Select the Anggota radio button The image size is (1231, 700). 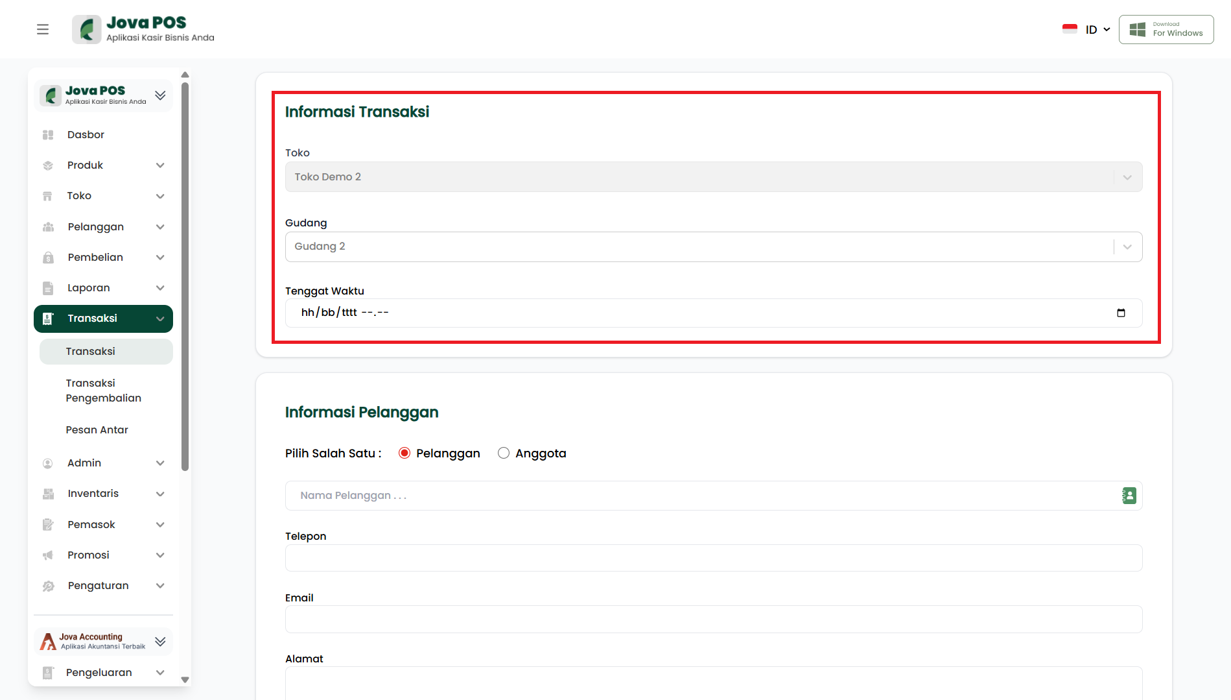[x=504, y=453]
